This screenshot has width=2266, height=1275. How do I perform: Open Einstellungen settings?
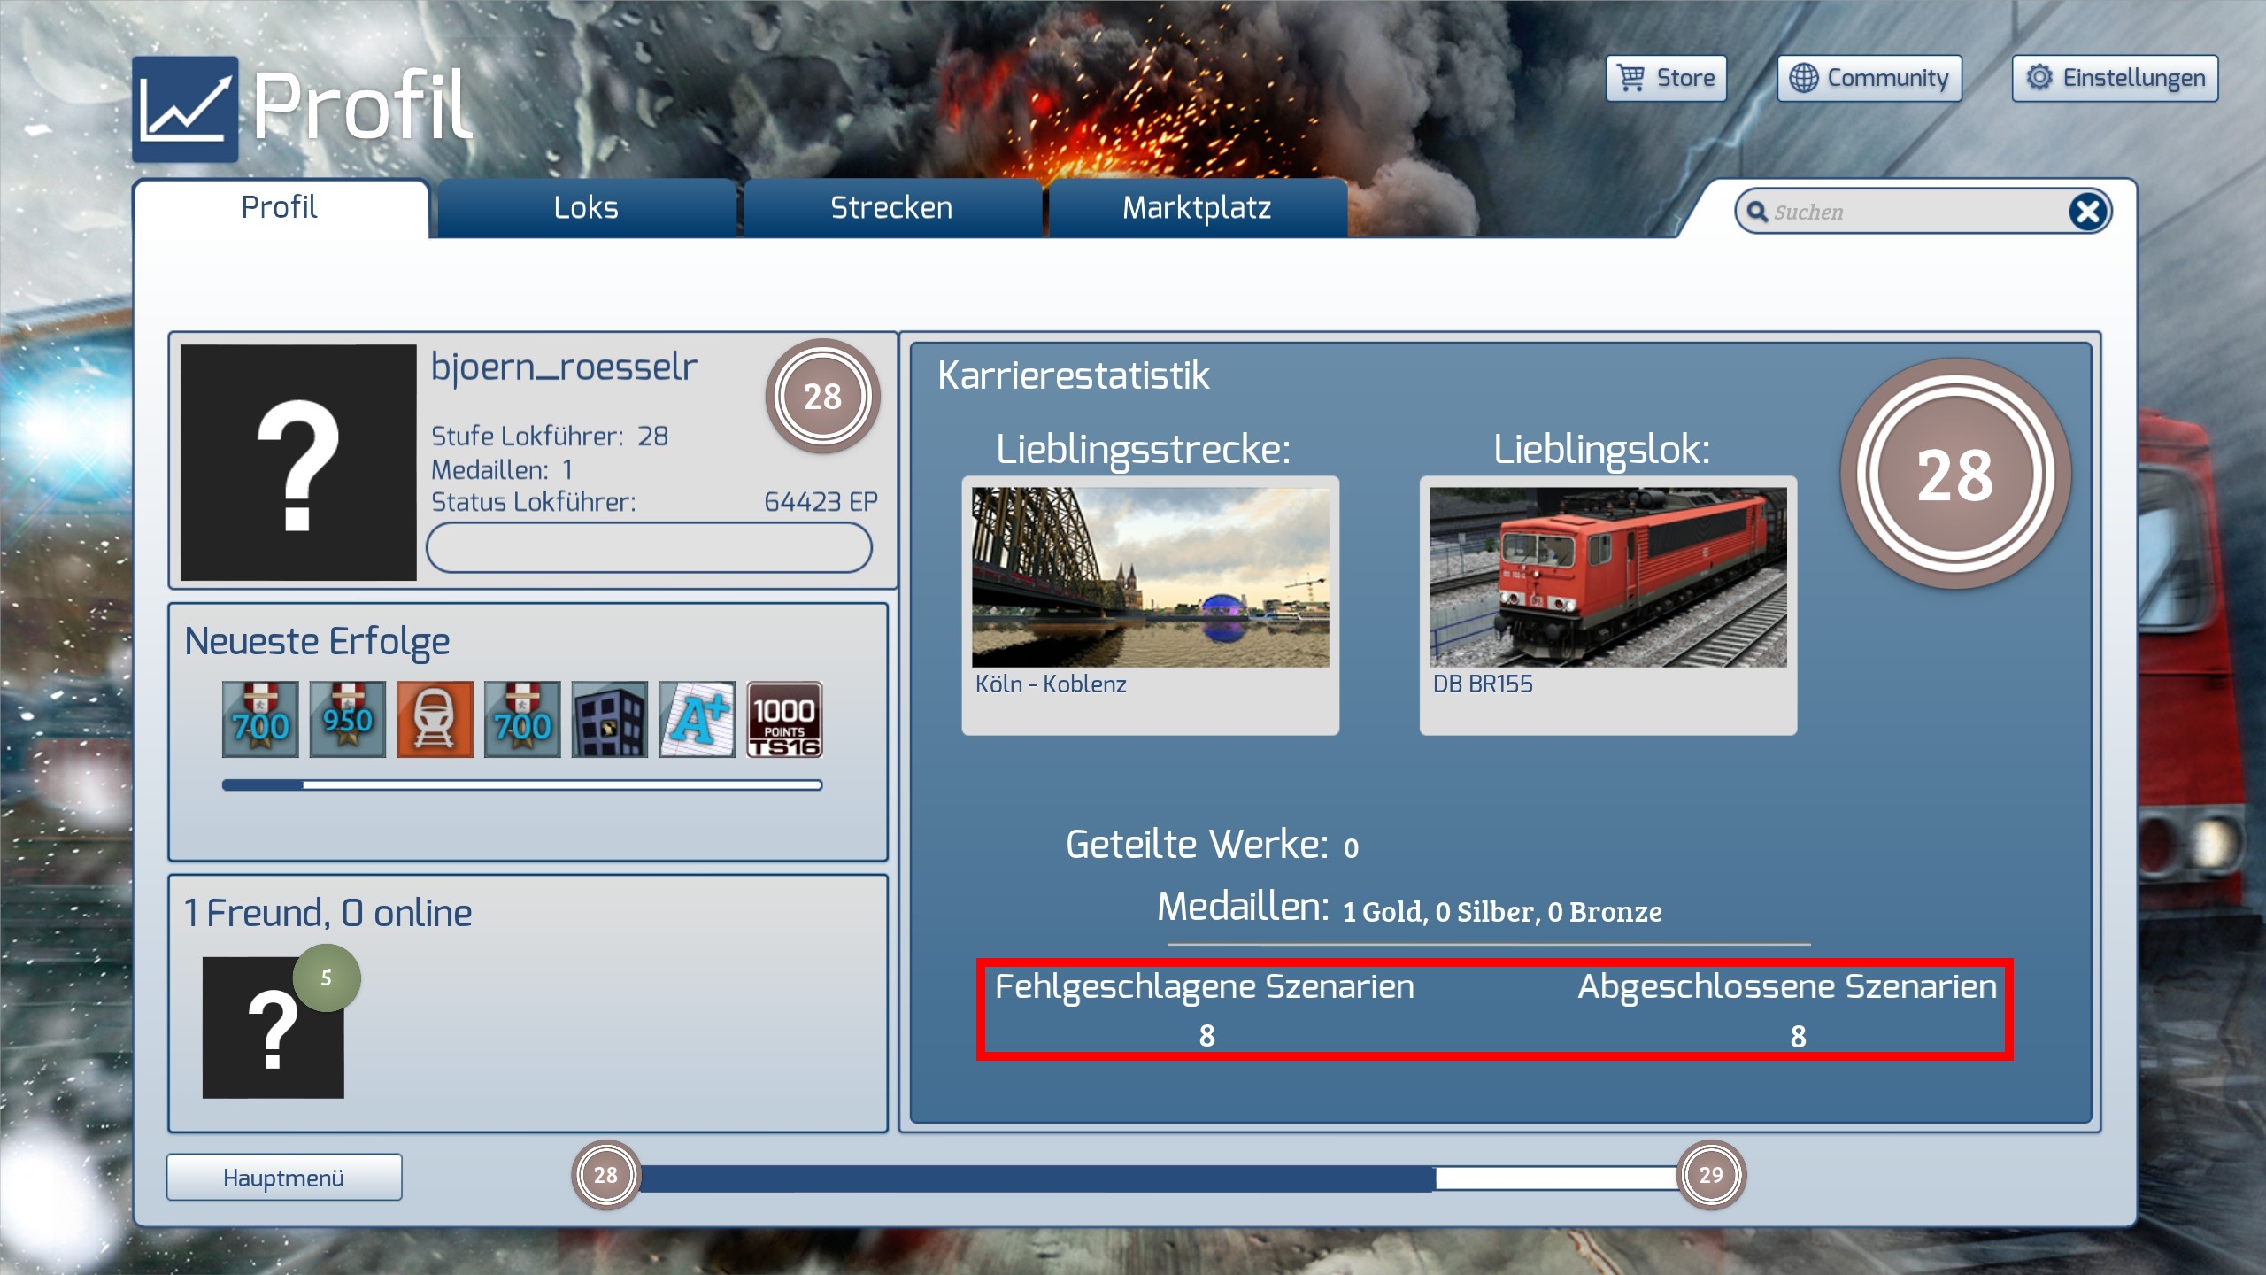(2115, 78)
